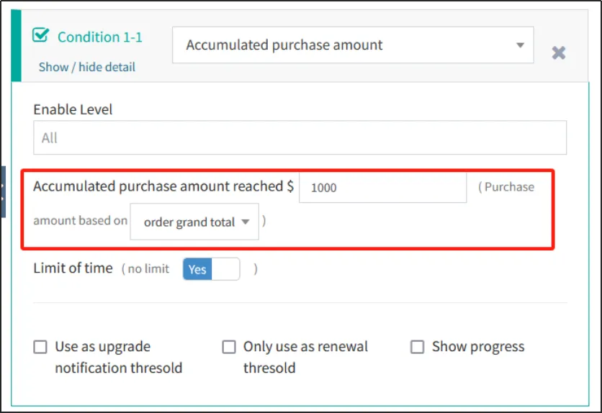This screenshot has height=413, width=602.
Task: Toggle the green Condition 1-1 checkbox icon
Action: tap(42, 36)
